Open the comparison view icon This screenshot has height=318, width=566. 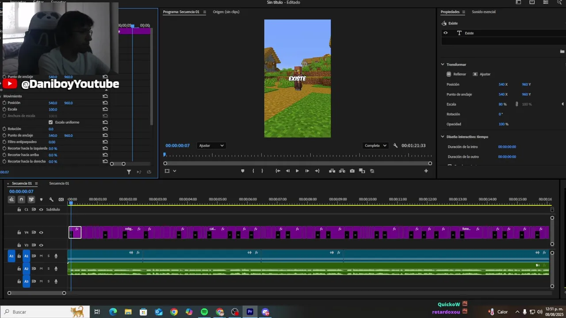[362, 171]
